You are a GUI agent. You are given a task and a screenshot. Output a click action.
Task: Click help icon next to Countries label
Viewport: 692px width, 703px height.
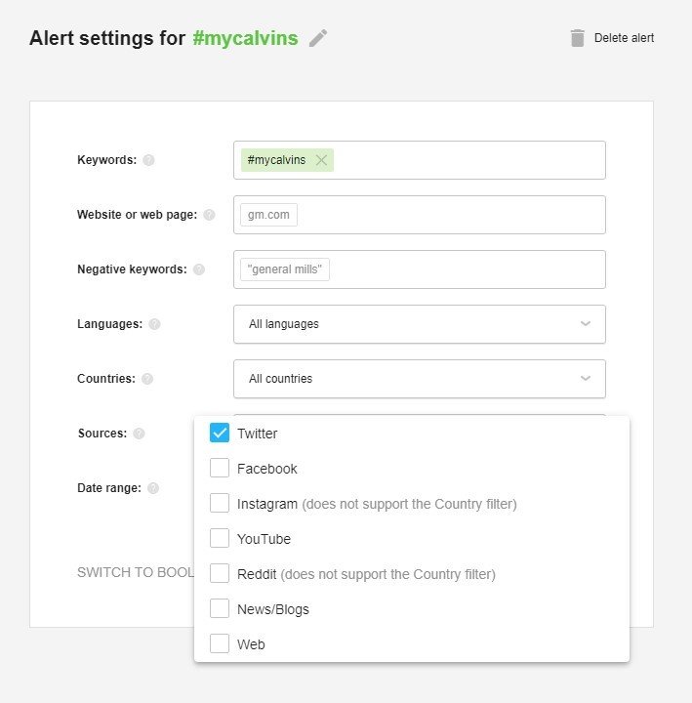[x=146, y=379]
